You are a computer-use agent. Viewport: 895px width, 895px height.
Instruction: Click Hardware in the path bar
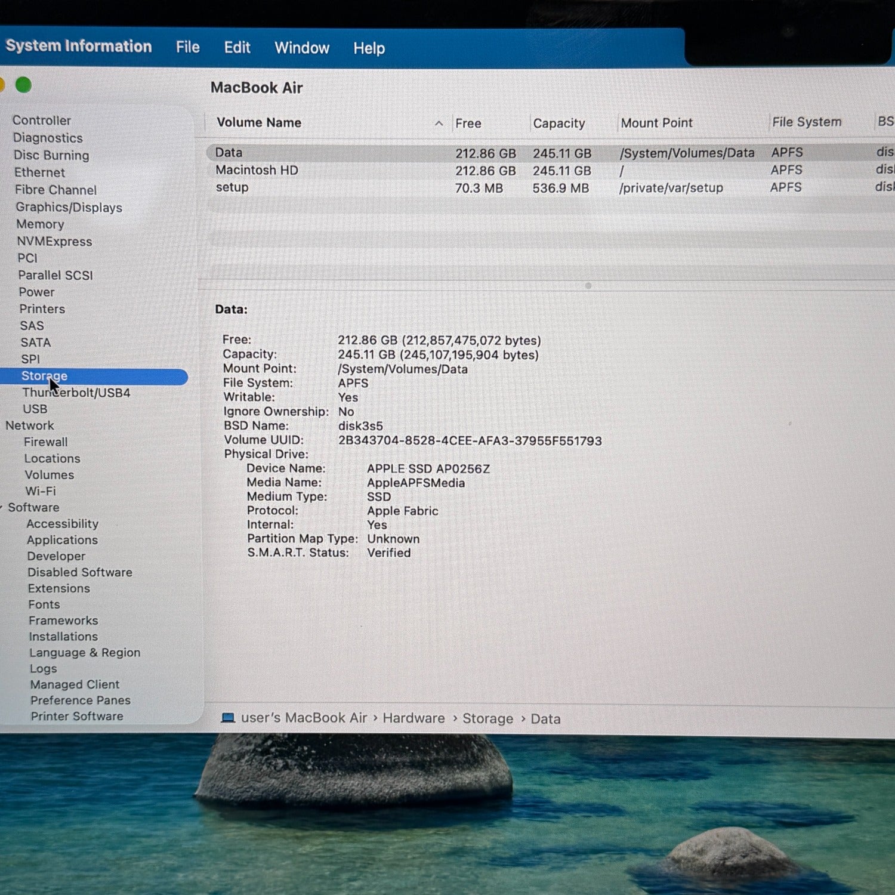tap(413, 718)
